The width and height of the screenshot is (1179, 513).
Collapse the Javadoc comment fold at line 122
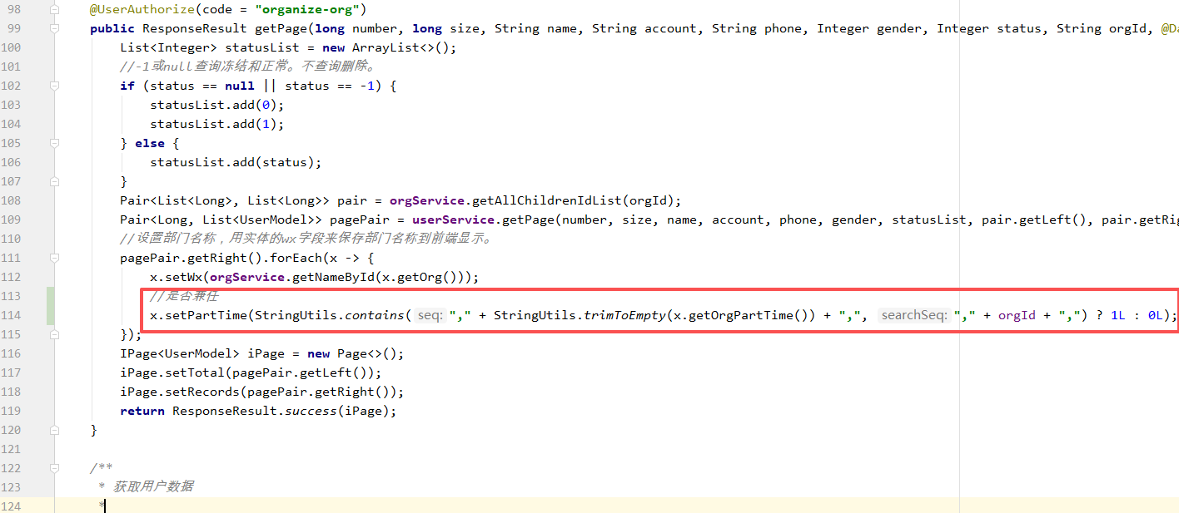[55, 468]
